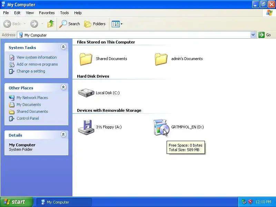This screenshot has height=207, width=276.
Task: Click the Details panel heading
Action: tap(16, 135)
